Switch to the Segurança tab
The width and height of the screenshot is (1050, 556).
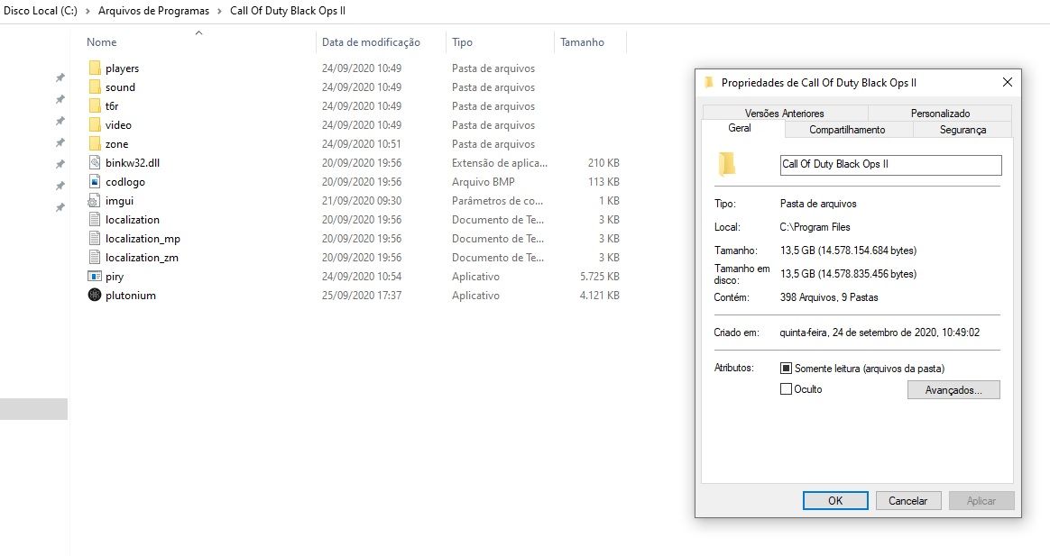tap(962, 130)
